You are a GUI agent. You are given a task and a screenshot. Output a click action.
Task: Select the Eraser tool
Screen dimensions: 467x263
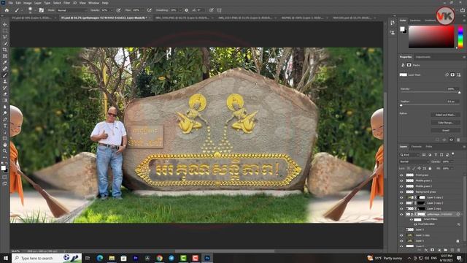click(5, 94)
